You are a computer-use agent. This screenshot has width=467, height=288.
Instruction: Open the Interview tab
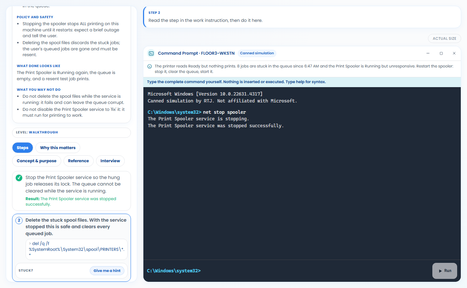[x=110, y=161]
